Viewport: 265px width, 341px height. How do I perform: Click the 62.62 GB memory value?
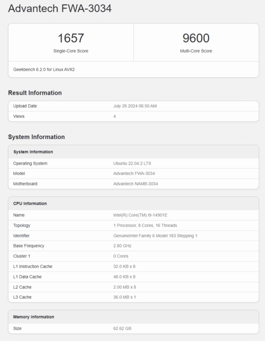pos(122,329)
